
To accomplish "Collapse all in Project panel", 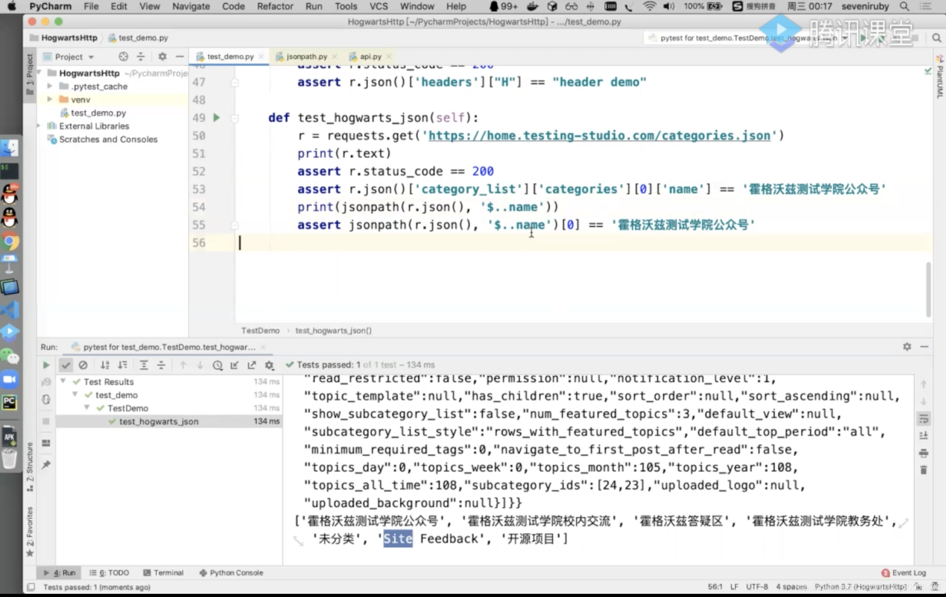I will tap(141, 56).
